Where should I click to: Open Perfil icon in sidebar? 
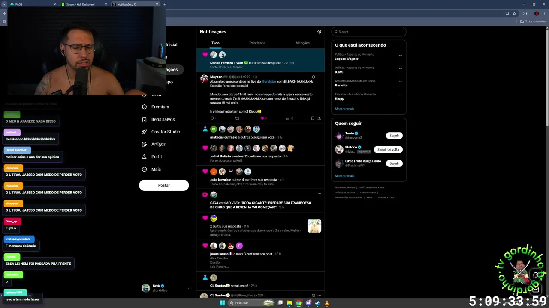[144, 157]
